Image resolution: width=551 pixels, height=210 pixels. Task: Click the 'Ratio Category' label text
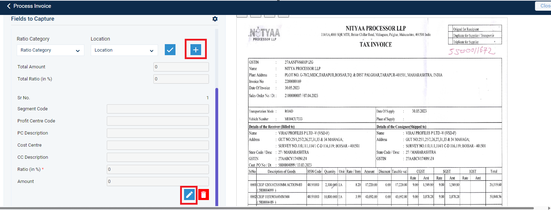(x=33, y=39)
